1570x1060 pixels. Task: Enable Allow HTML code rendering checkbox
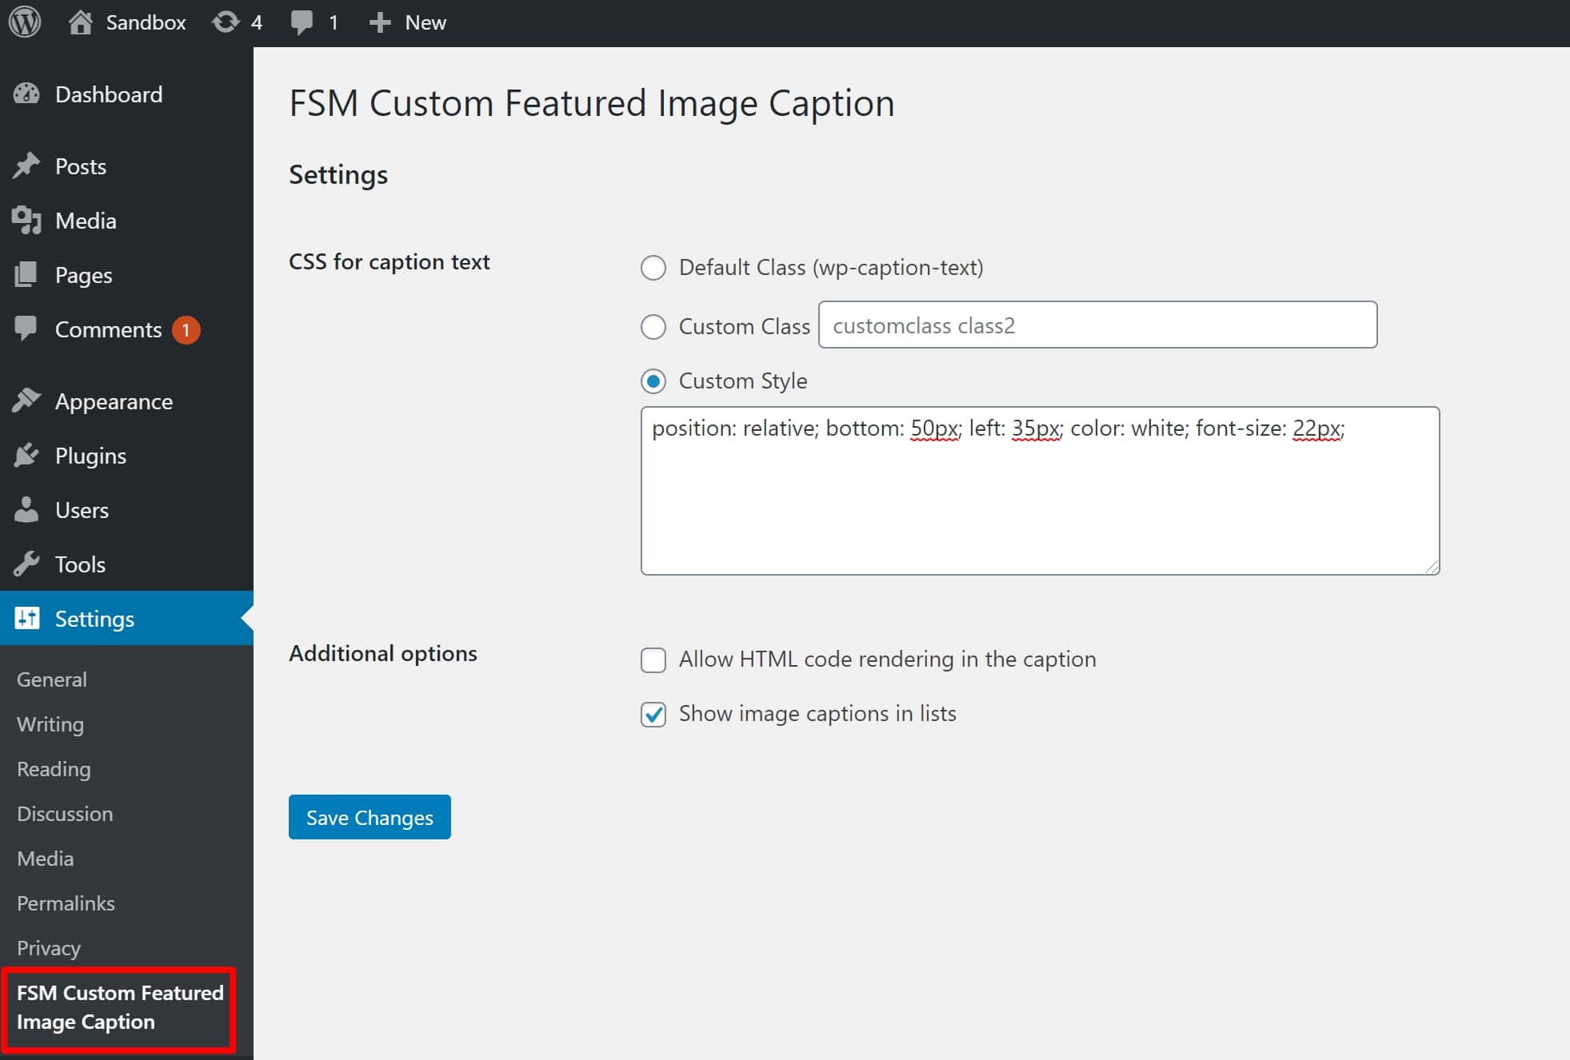coord(654,659)
